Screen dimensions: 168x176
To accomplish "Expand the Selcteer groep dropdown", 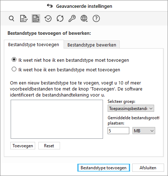I will point(131,108).
